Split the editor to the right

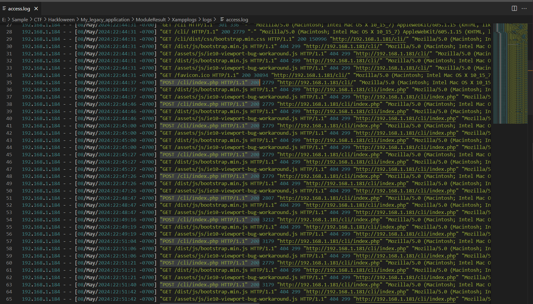[x=514, y=9]
